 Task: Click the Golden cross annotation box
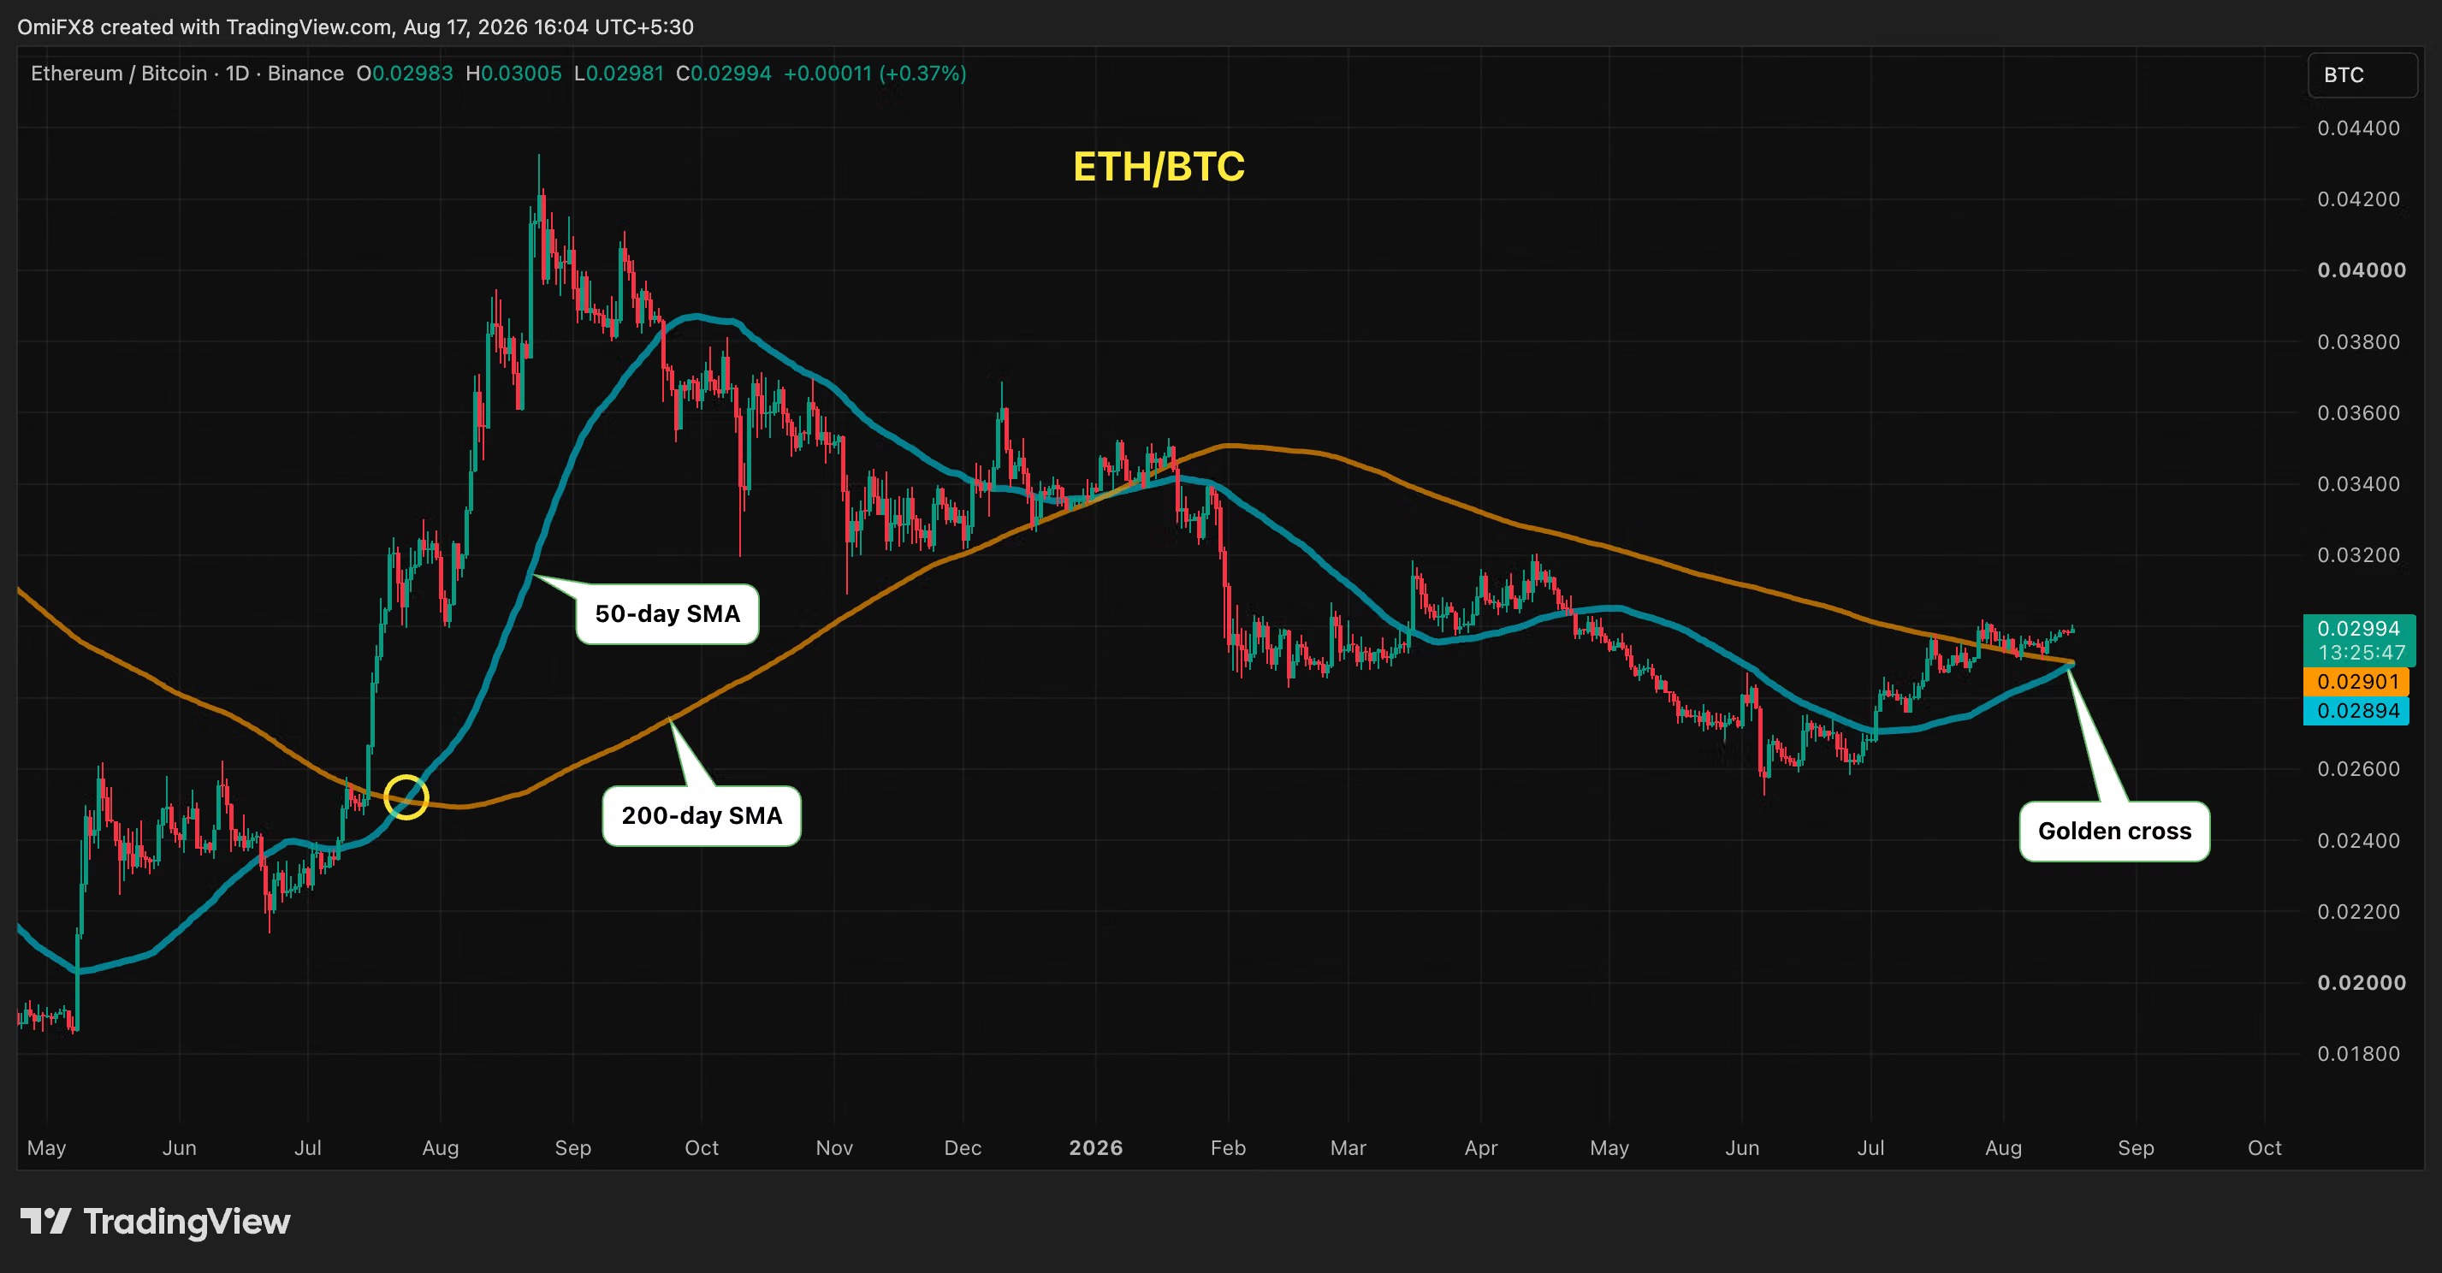(x=2115, y=832)
